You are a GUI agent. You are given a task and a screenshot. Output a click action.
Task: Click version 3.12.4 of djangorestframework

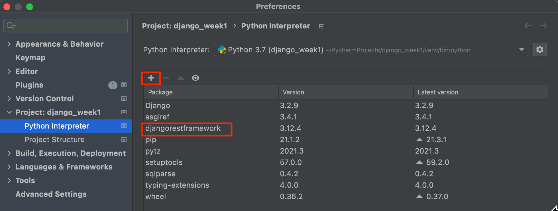pos(290,128)
